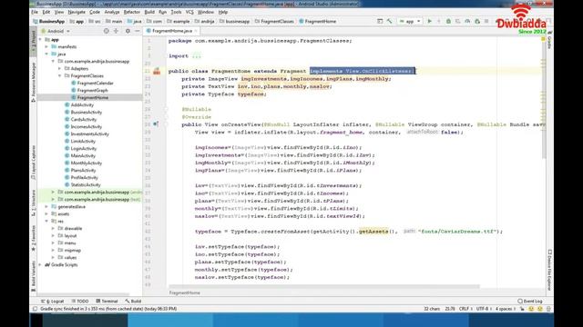Click the profiler gauge icon in toolbar
Viewport: 583px width, 327px height.
467,22
